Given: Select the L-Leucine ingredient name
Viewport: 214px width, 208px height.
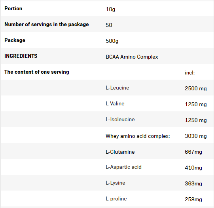Looking at the screenshot, I should [117, 88].
